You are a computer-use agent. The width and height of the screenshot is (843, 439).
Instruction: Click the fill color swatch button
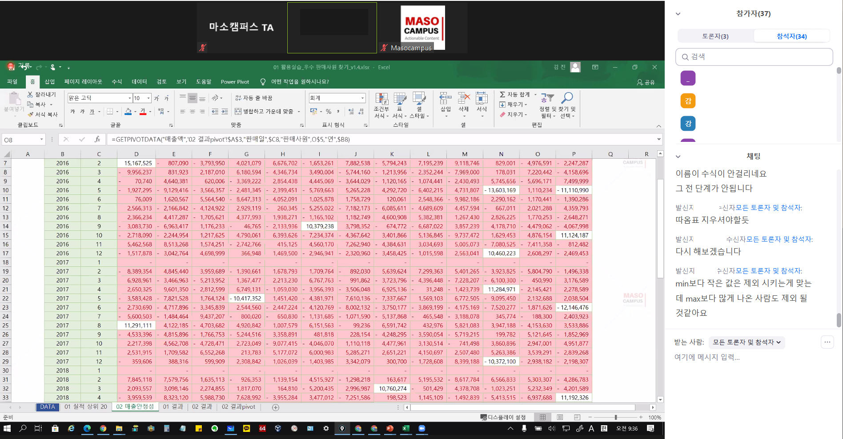128,112
